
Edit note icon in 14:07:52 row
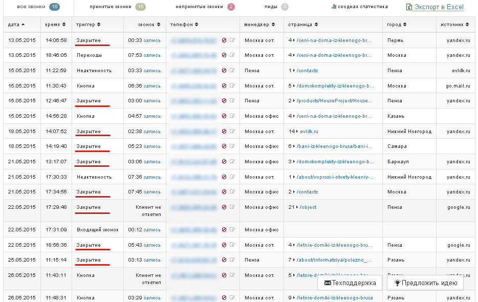[x=232, y=131]
